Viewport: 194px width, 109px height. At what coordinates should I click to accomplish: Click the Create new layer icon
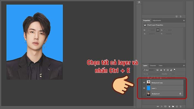point(177,107)
